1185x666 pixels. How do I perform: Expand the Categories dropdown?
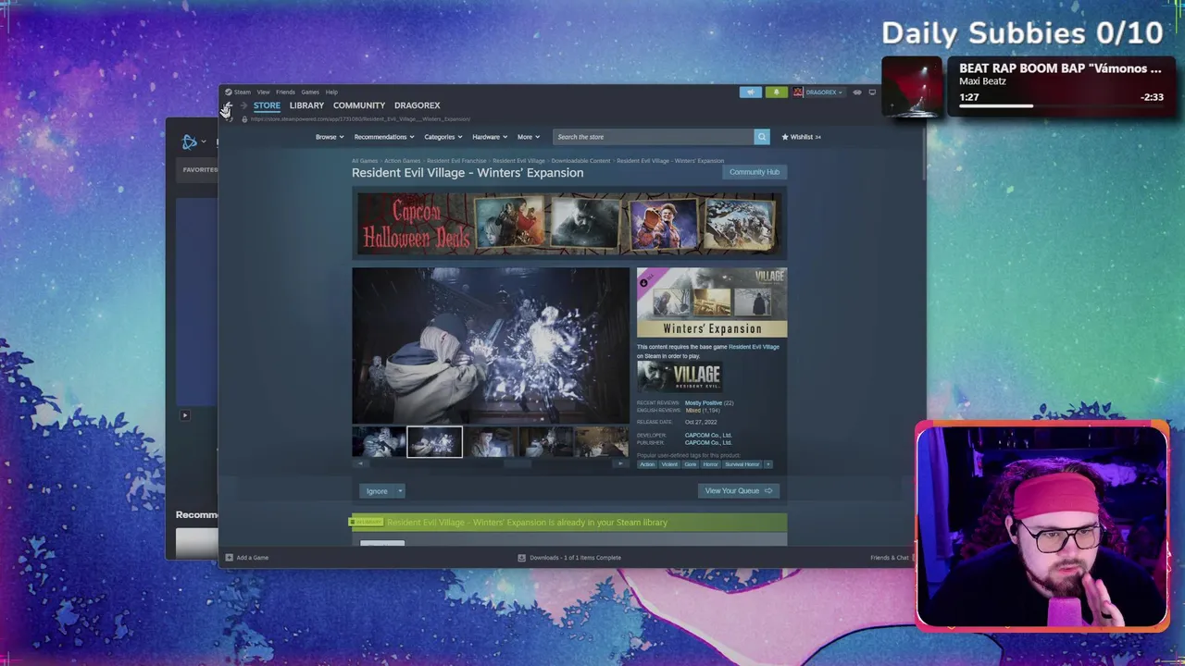coord(443,137)
